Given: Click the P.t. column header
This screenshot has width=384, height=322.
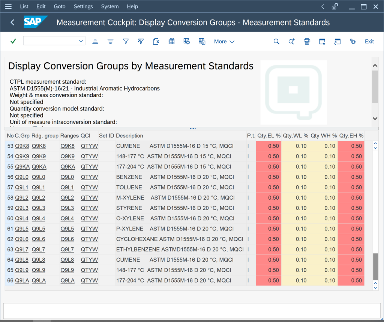Looking at the screenshot, I should (x=251, y=136).
